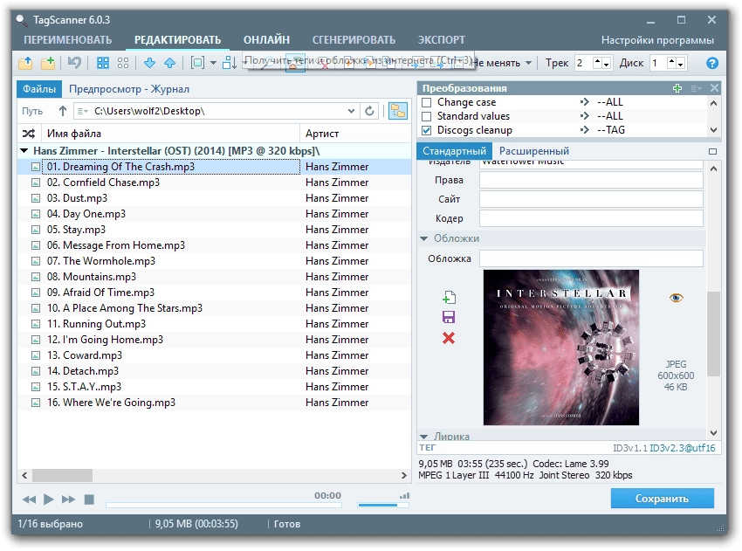The height and width of the screenshot is (551, 742).
Task: Open the ЭКСПОРТ tab
Action: tap(441, 40)
